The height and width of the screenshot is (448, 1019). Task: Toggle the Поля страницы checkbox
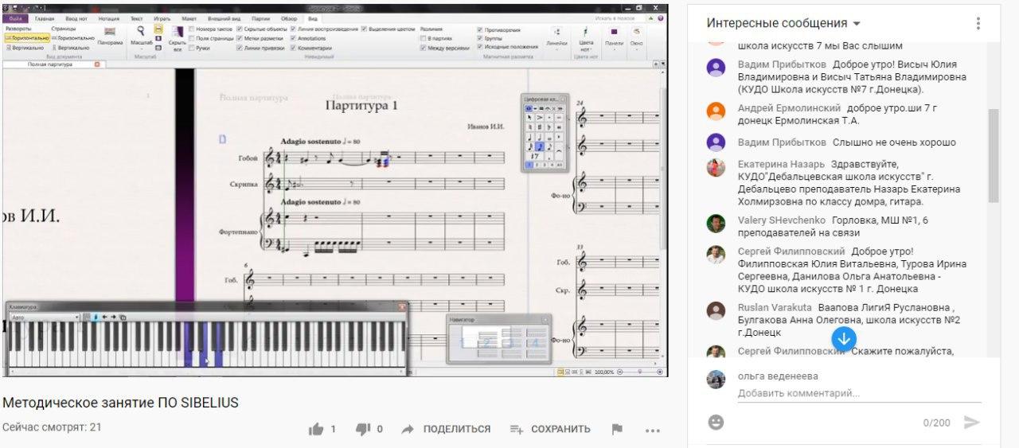pyautogui.click(x=191, y=38)
